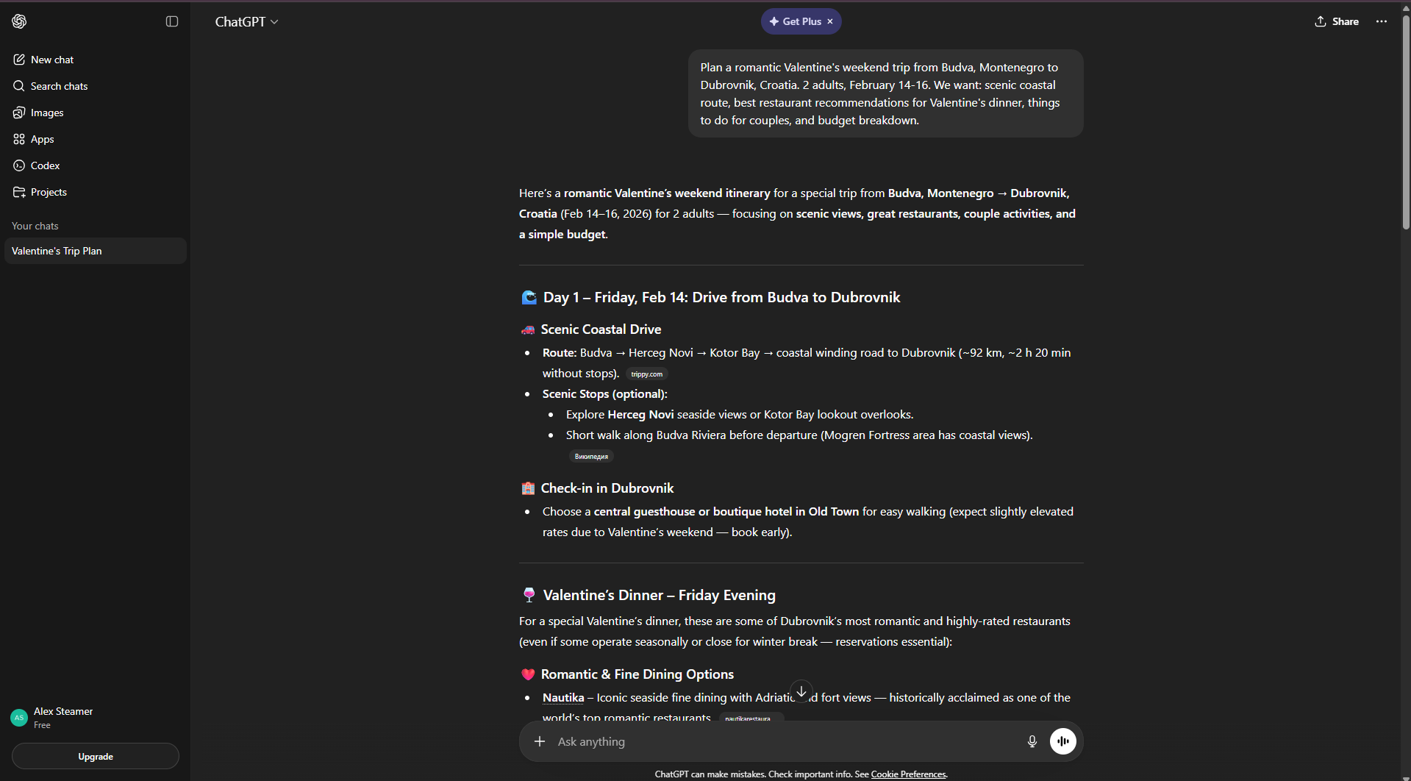Start voice mode with waveform button
This screenshot has height=781, width=1411.
pyautogui.click(x=1062, y=741)
